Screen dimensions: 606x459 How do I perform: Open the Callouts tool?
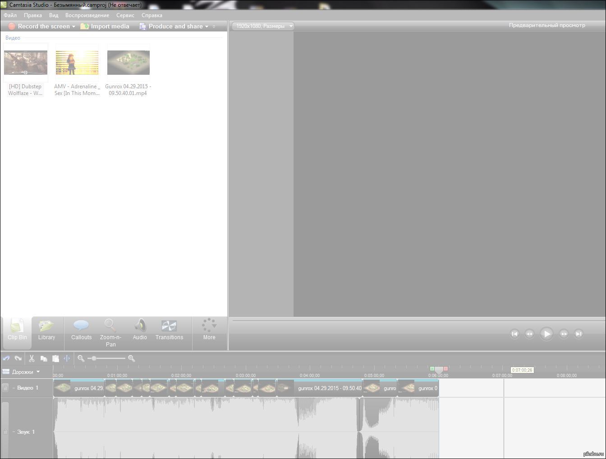(82, 330)
